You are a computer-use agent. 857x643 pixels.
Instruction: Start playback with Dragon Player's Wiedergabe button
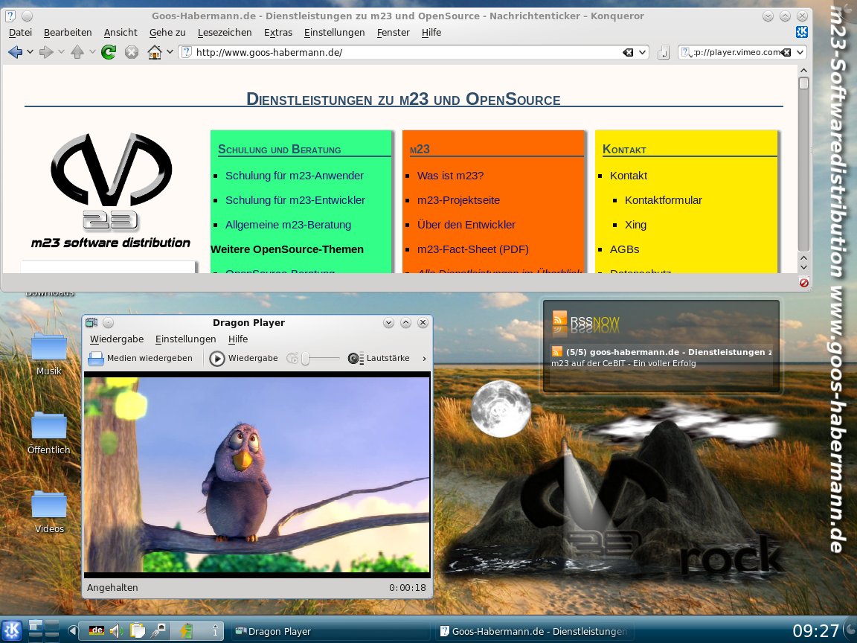click(244, 358)
